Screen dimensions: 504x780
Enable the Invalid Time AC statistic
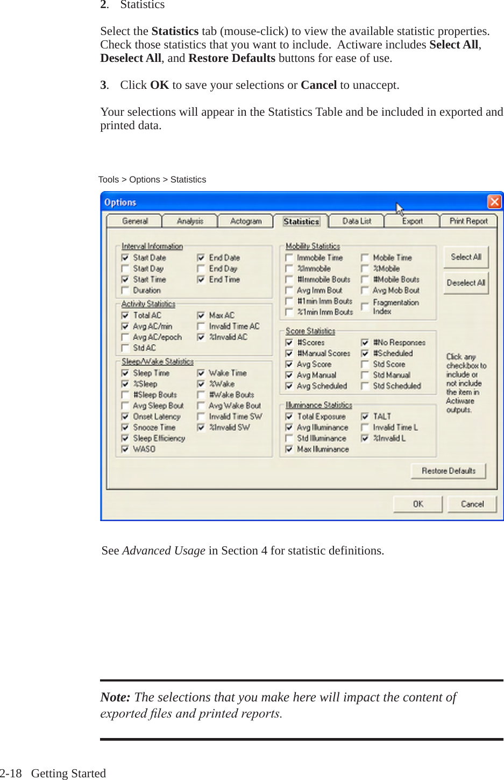click(x=201, y=326)
